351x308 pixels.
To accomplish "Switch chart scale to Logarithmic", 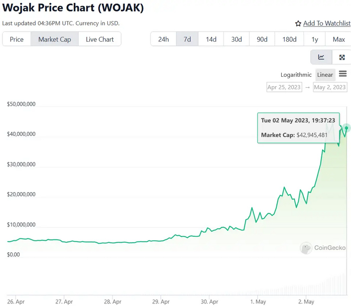I will point(296,75).
